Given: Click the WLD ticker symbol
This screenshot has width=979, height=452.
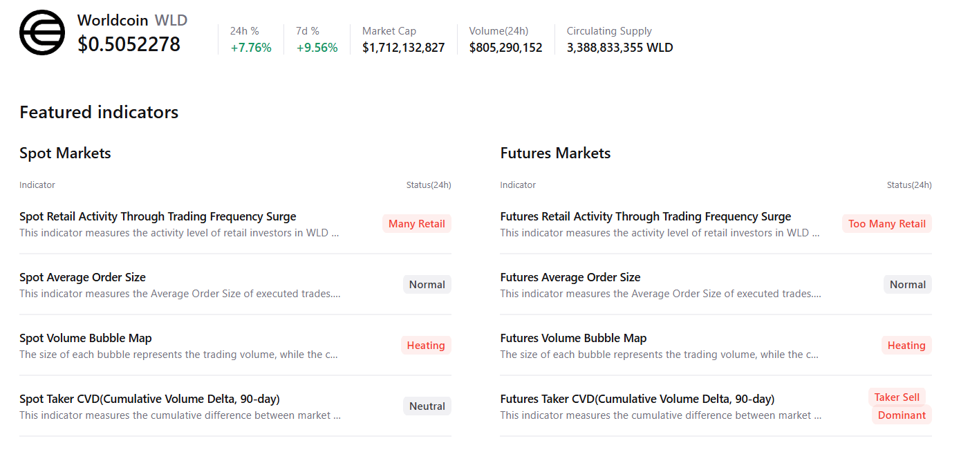Looking at the screenshot, I should pos(171,20).
